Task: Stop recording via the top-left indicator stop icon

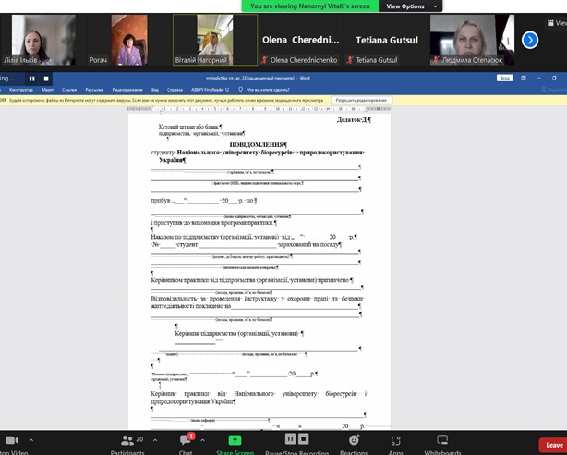Action: (46, 79)
